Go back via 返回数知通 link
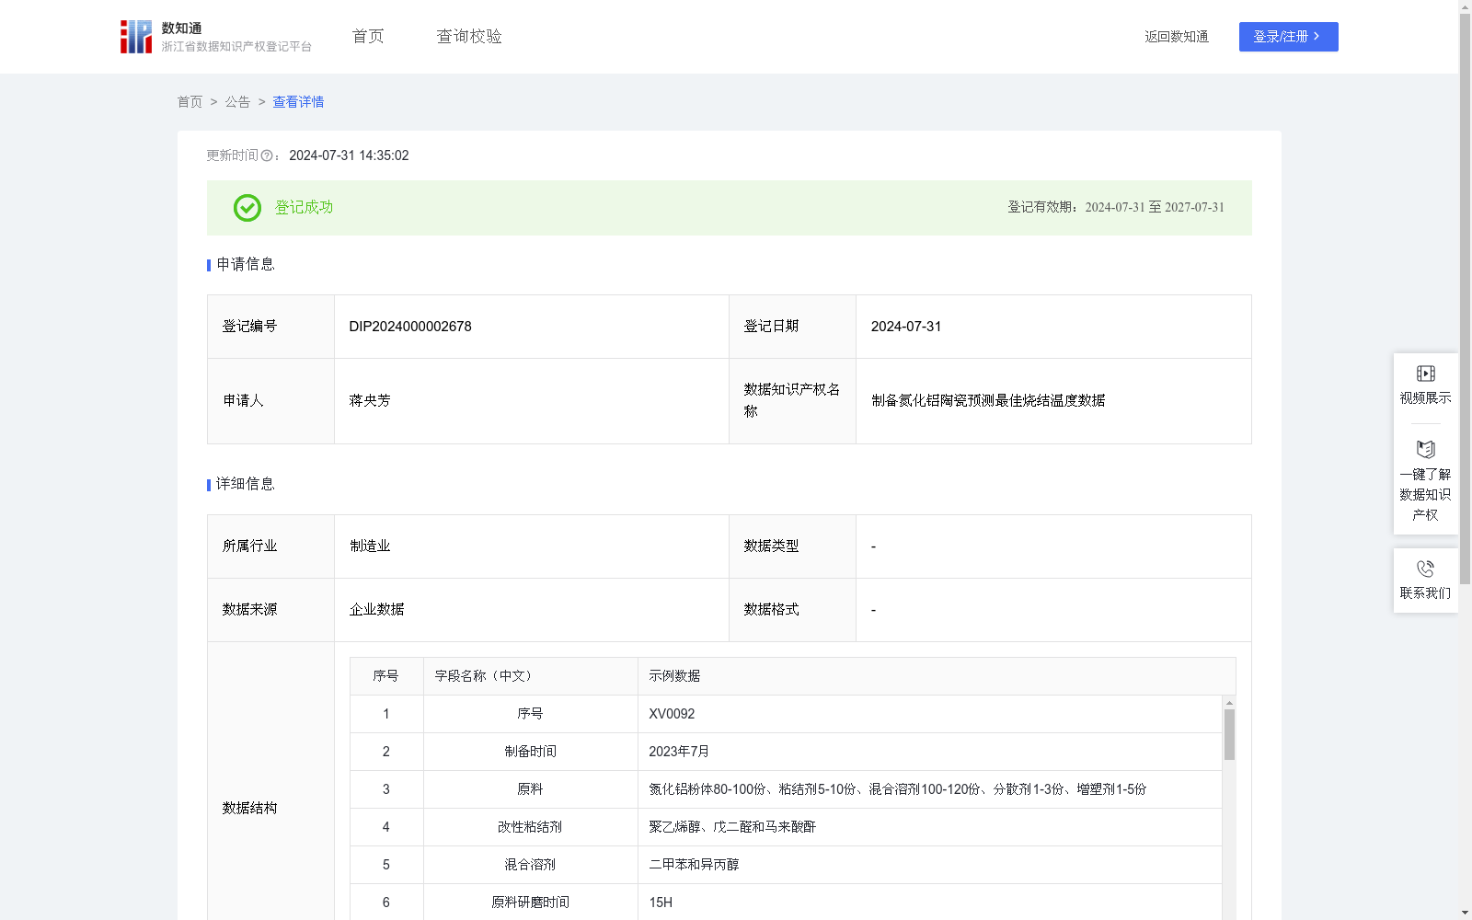 point(1177,37)
